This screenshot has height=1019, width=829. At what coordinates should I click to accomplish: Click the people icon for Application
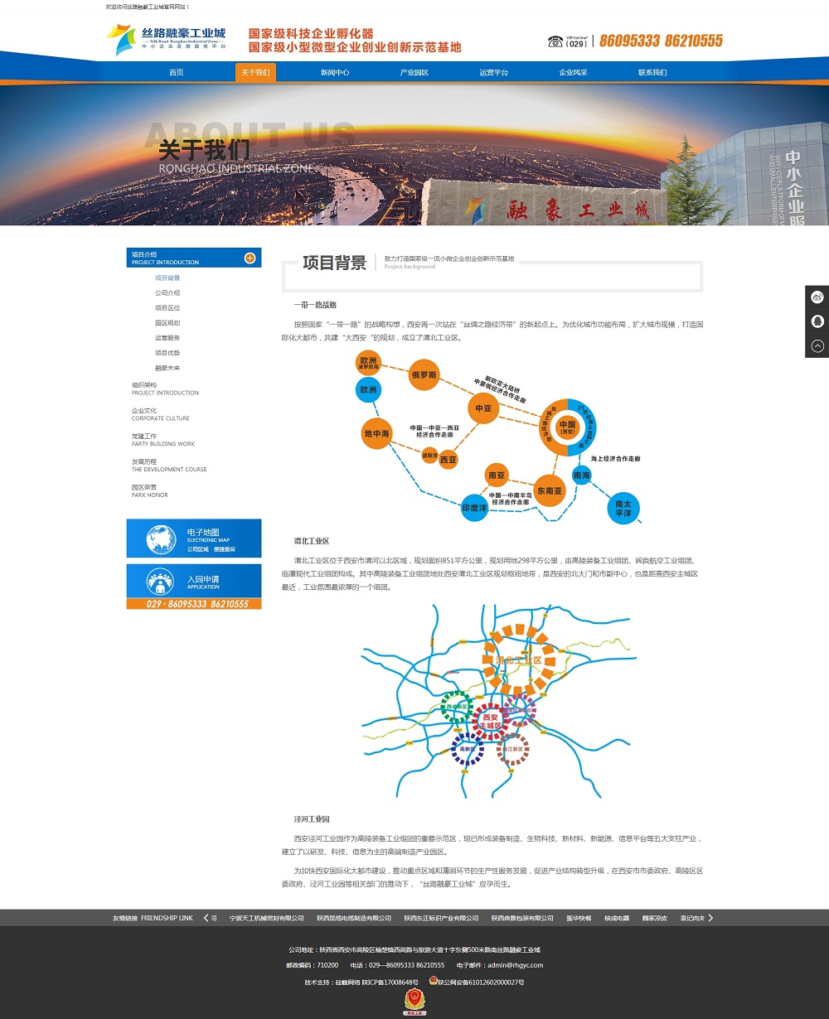160,582
